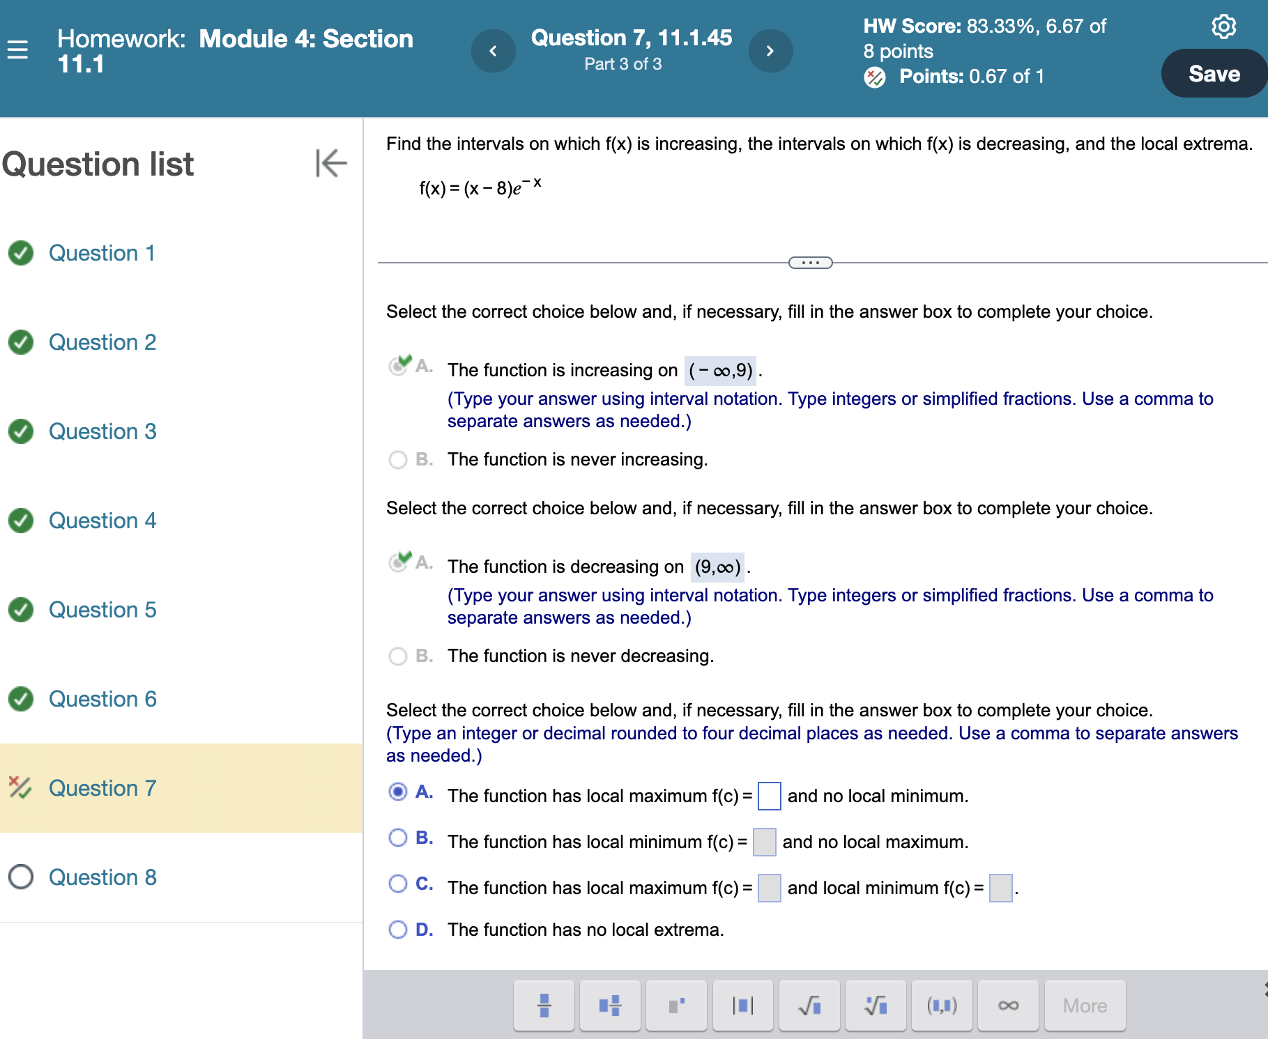Open the hamburger navigation menu

coord(17,49)
